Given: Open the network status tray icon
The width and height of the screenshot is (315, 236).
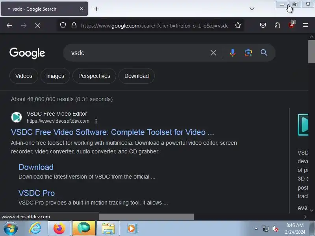Looking at the screenshot, I should point(265,229).
